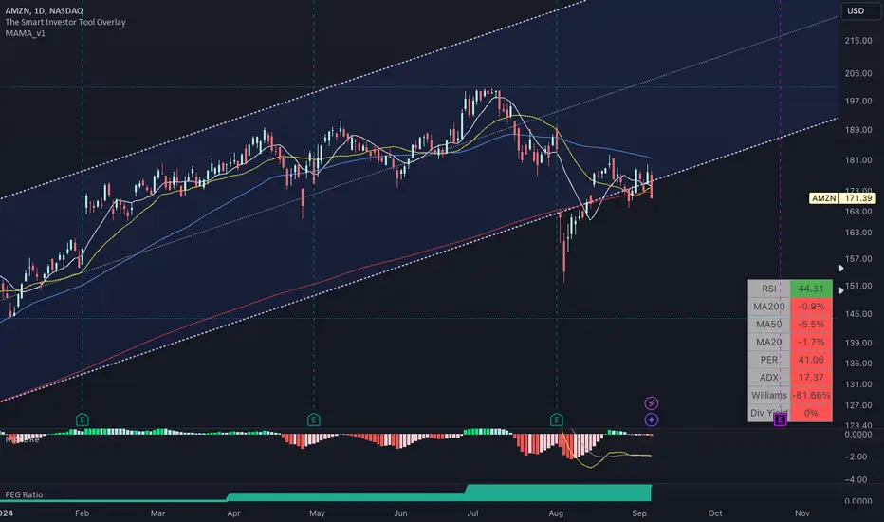This screenshot has height=522, width=884.
Task: Click the 145.00 price axis label
Action: pyautogui.click(x=858, y=314)
